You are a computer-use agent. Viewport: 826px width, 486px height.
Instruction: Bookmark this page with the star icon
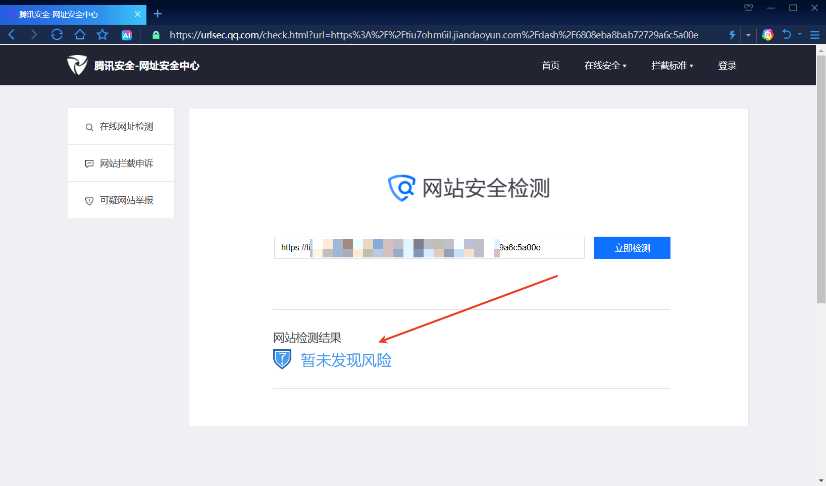click(102, 34)
